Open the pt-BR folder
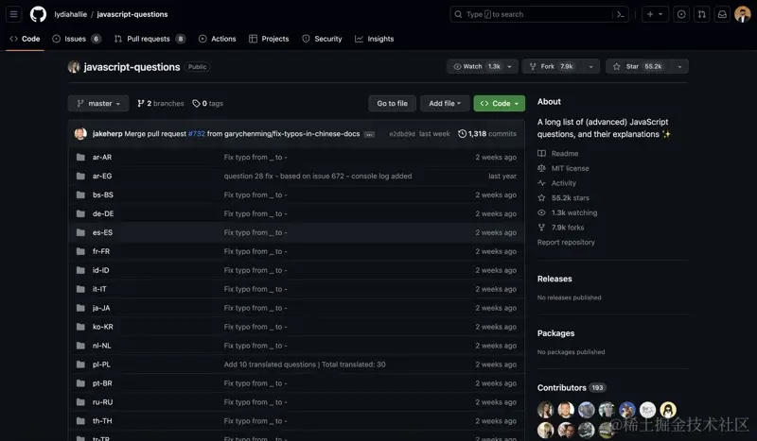The image size is (757, 441). click(102, 383)
